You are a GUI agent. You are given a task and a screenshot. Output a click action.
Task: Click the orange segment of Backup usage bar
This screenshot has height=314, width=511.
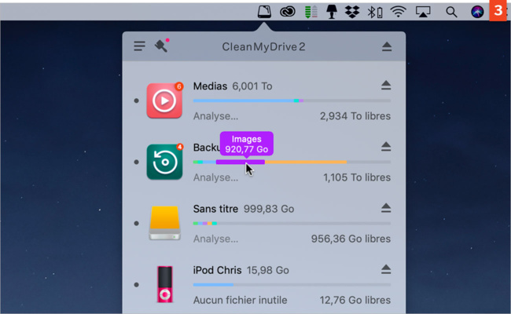click(306, 162)
